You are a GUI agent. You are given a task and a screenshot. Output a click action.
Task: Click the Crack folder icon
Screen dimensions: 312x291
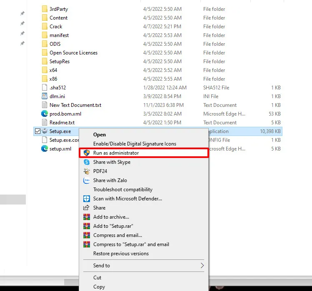click(45, 27)
